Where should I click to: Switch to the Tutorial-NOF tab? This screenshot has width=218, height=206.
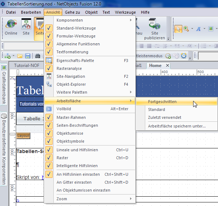(x=26, y=66)
